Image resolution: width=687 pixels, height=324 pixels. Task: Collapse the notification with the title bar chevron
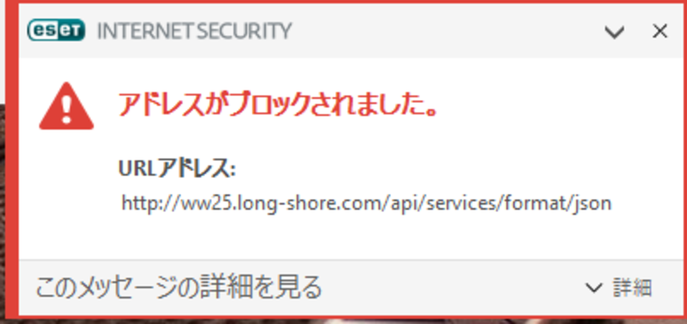[x=615, y=32]
